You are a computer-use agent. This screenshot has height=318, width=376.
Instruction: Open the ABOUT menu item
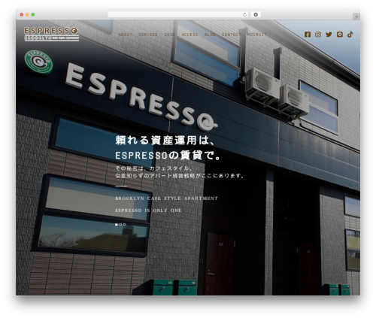[x=126, y=35]
